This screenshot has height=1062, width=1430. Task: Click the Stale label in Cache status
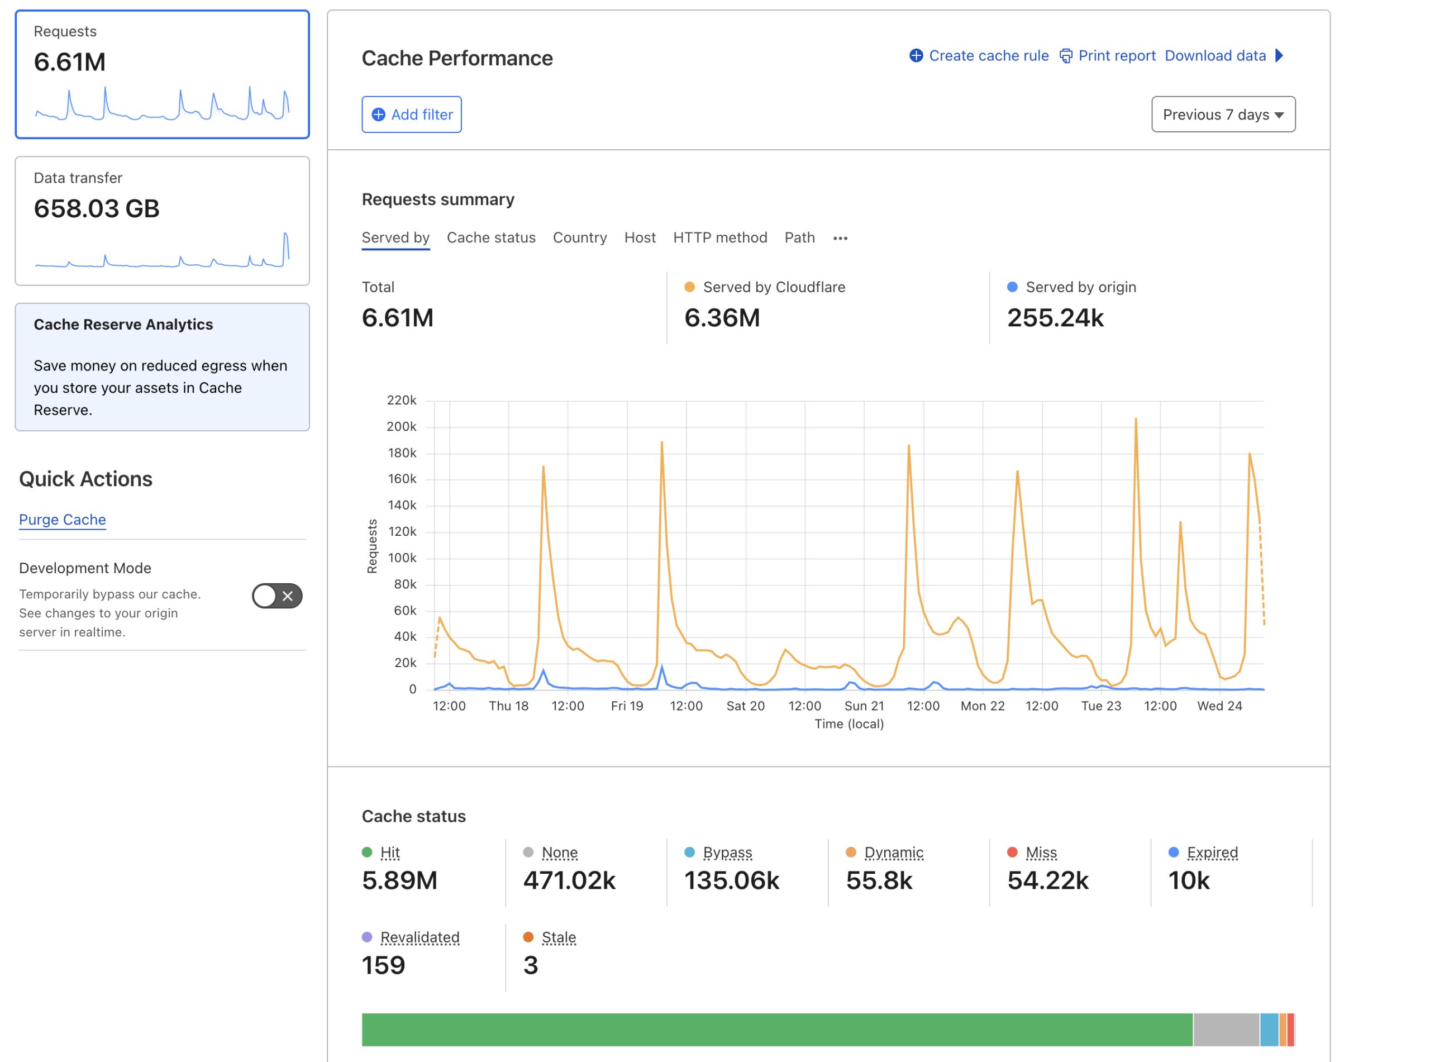click(559, 937)
